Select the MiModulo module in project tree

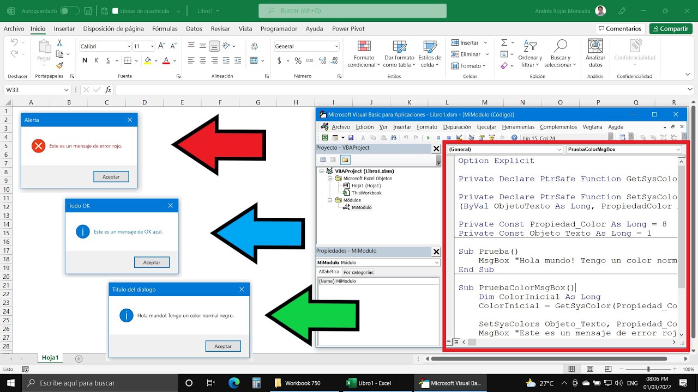point(362,207)
